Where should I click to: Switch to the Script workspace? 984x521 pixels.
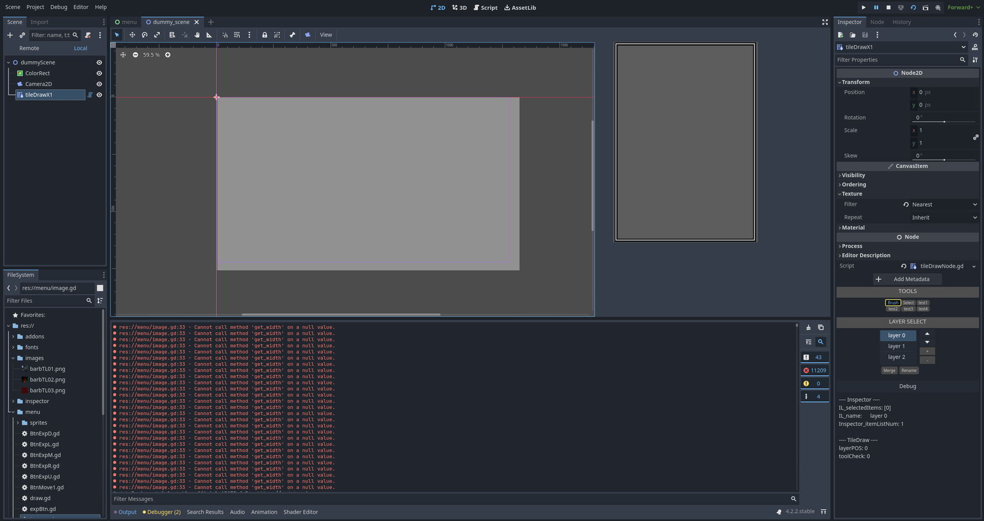(485, 7)
